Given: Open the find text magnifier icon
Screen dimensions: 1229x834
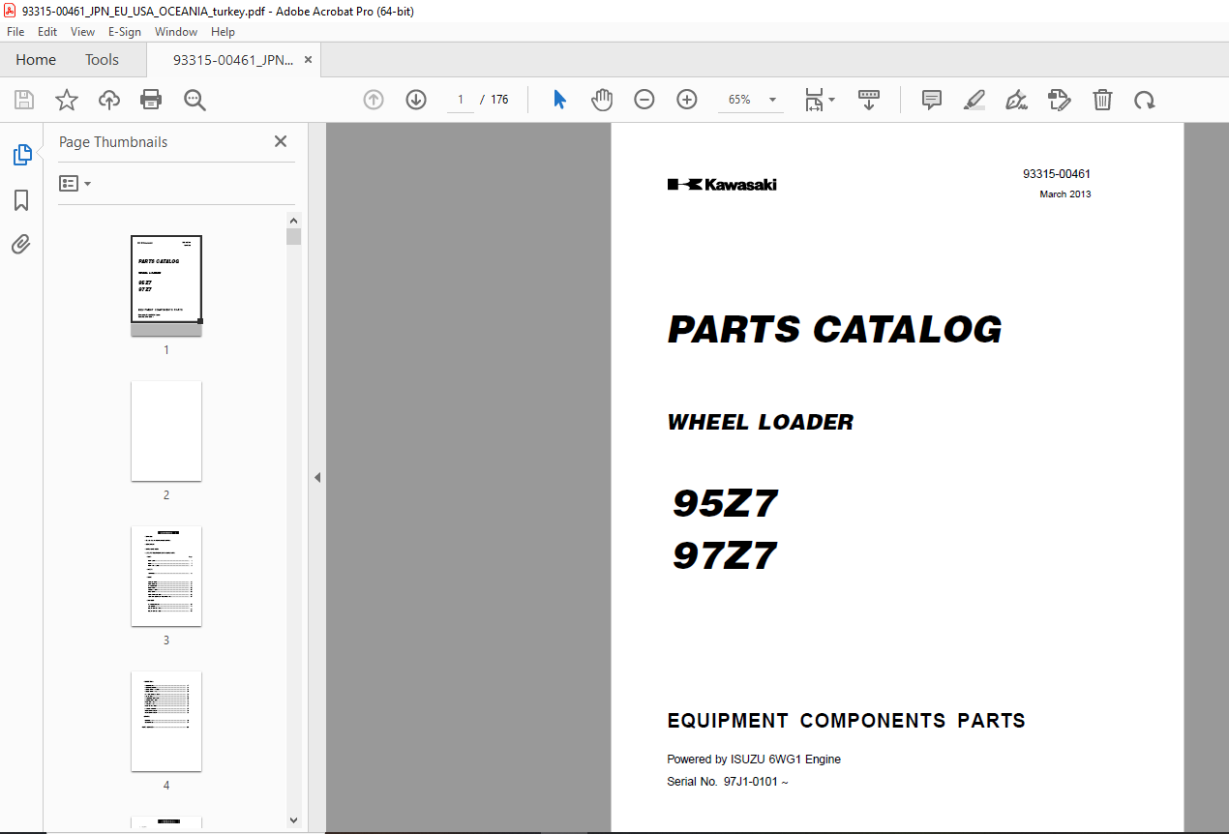Looking at the screenshot, I should click(195, 100).
